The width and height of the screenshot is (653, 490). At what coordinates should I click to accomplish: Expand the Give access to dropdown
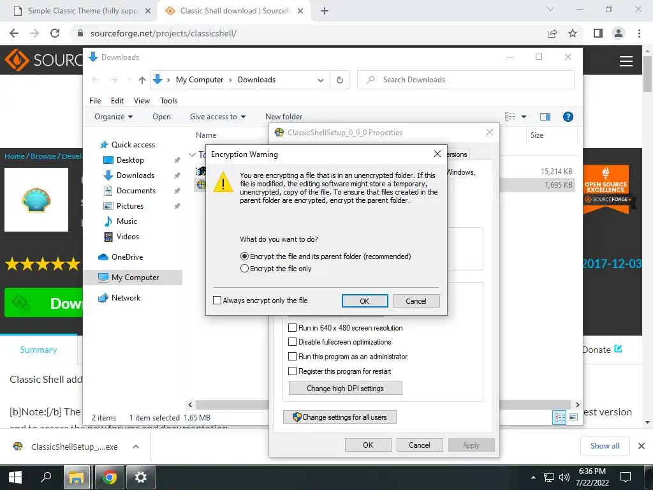coord(218,117)
